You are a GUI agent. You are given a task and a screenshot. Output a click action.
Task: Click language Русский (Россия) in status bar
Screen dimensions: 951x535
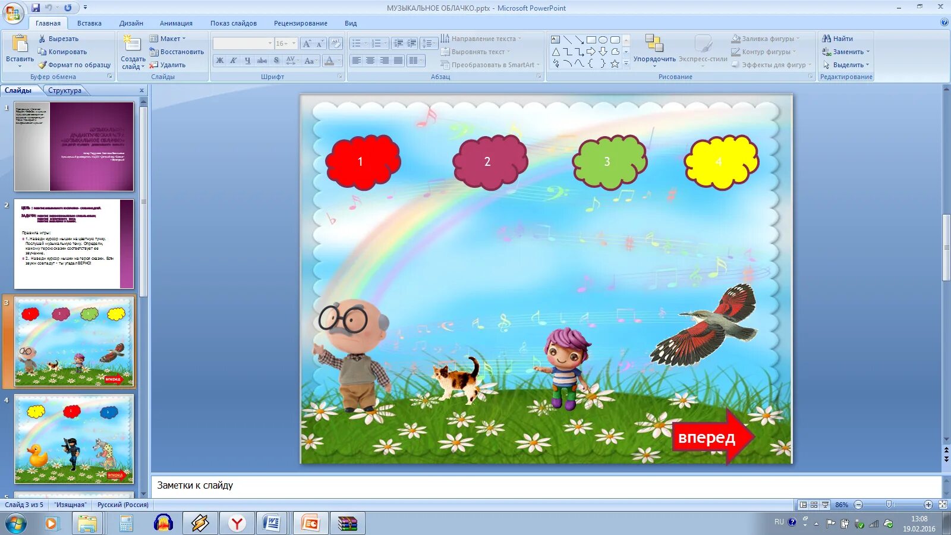[x=122, y=505]
